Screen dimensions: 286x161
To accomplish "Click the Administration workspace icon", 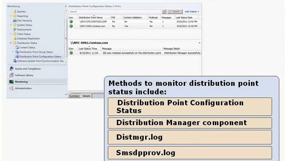I will [12, 89].
